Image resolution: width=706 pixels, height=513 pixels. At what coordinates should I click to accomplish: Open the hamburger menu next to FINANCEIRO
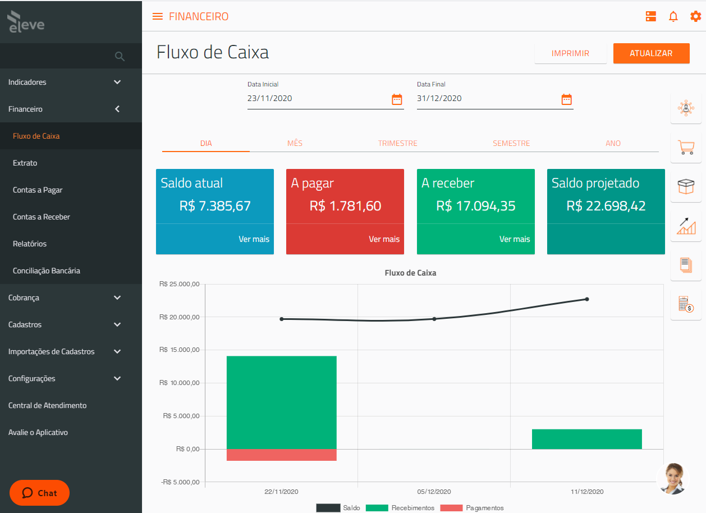tap(158, 16)
